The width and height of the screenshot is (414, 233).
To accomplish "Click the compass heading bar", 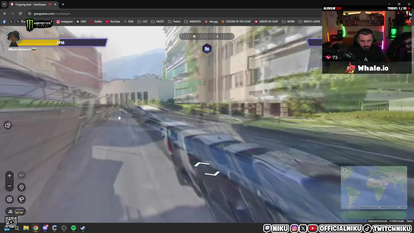I will 207,36.
